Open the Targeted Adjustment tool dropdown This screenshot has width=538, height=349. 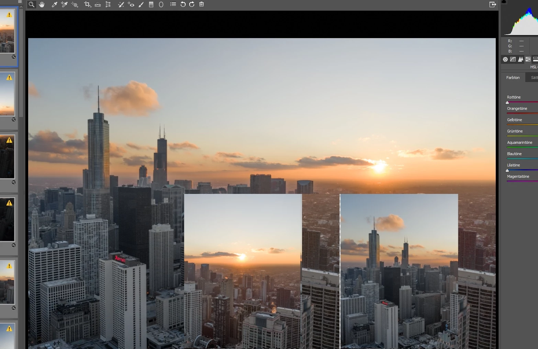point(75,4)
